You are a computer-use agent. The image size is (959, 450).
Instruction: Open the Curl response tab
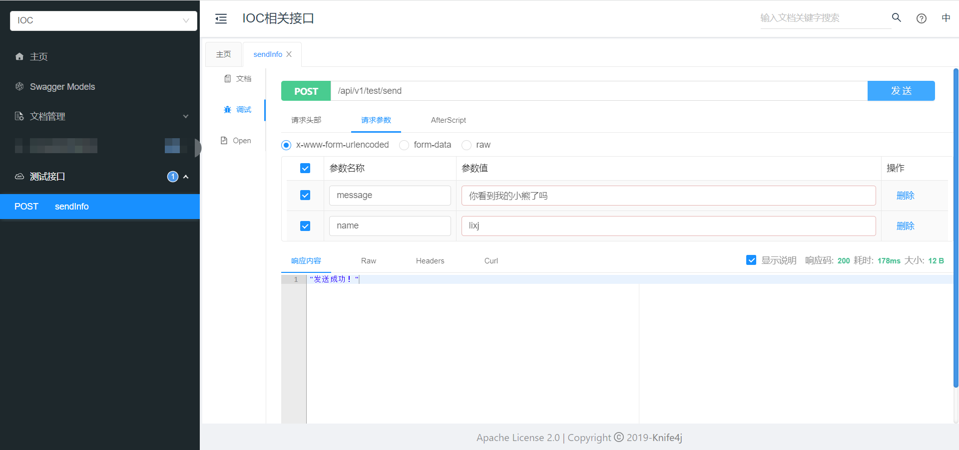click(491, 261)
